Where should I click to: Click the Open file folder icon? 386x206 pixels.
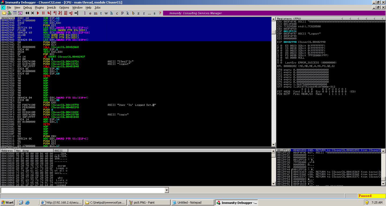click(x=4, y=13)
